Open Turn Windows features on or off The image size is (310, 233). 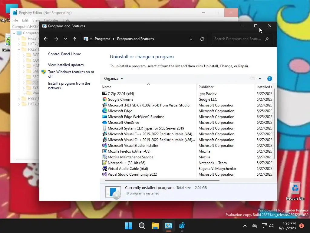(x=71, y=74)
